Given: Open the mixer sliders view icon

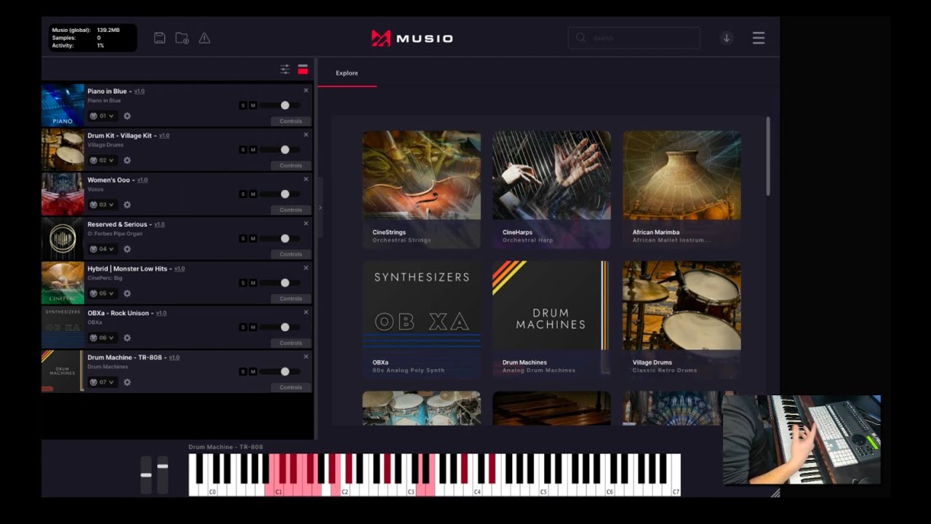Looking at the screenshot, I should point(285,69).
